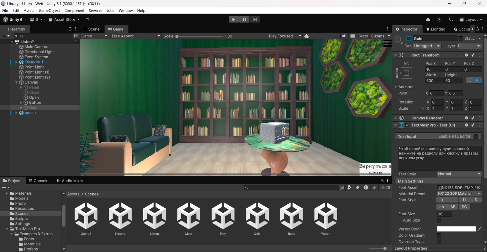This screenshot has width=487, height=252.
Task: Click the Step frame button
Action: (255, 19)
